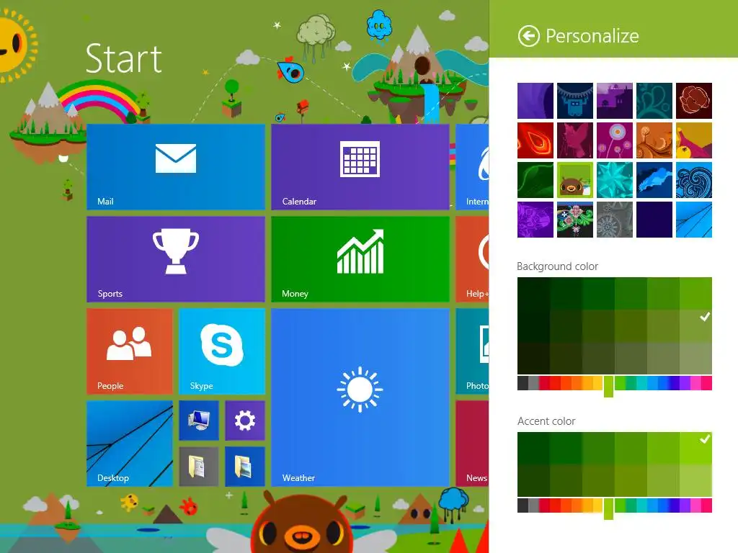Select the dark green leaf background thumbnail
Image resolution: width=738 pixels, height=553 pixels.
click(x=535, y=180)
